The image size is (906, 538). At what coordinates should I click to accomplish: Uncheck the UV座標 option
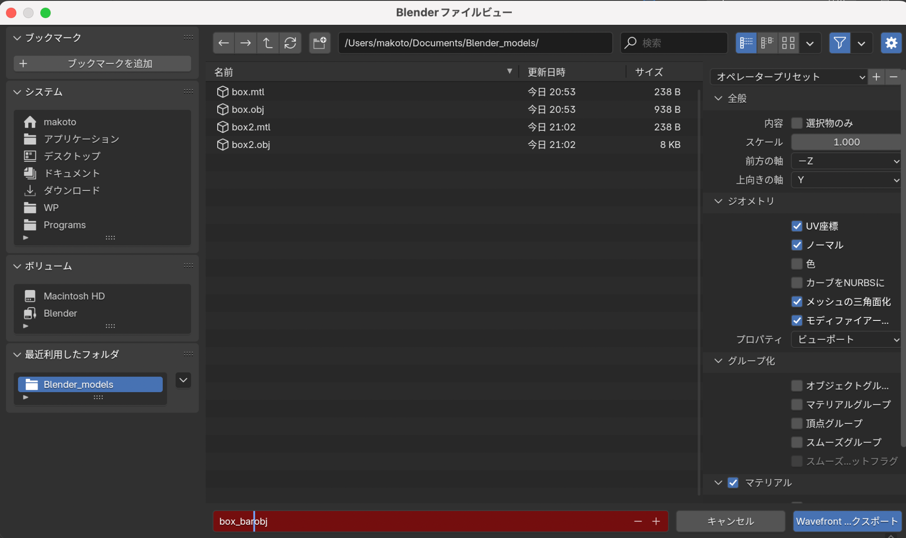[797, 226]
